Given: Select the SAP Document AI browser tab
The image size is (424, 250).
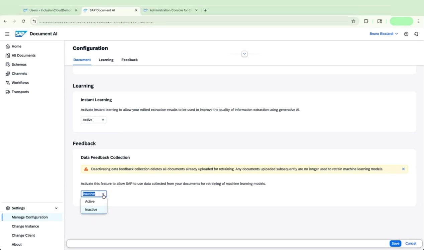Looking at the screenshot, I should [x=110, y=10].
